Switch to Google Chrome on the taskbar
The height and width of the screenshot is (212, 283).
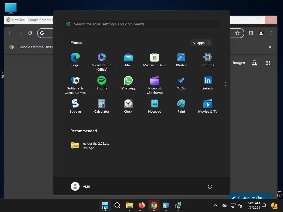point(154,205)
